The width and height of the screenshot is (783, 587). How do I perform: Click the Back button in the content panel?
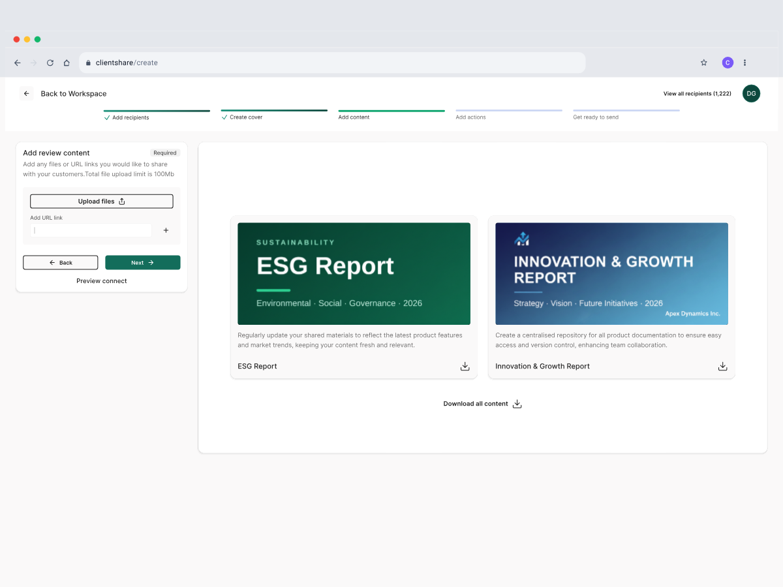click(61, 262)
